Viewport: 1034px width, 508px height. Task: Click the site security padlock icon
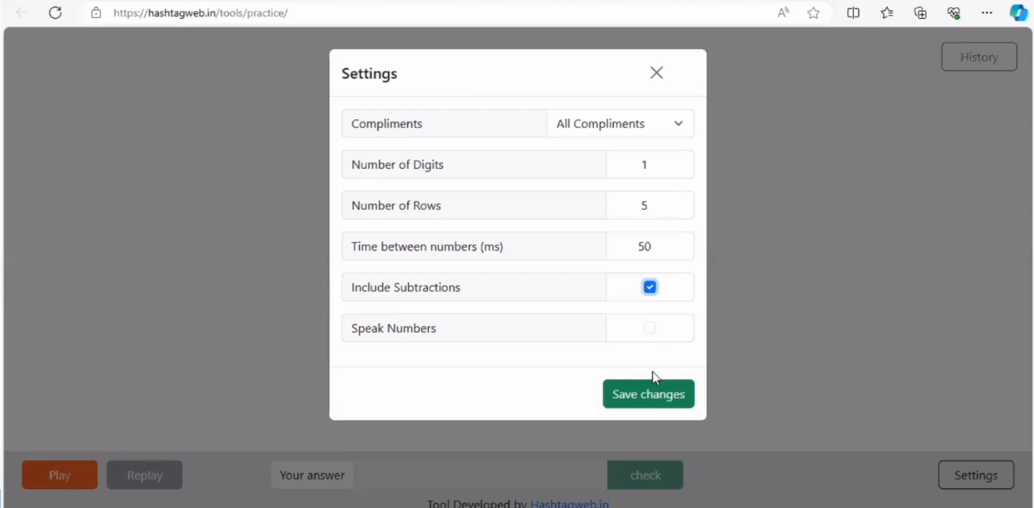(x=96, y=12)
